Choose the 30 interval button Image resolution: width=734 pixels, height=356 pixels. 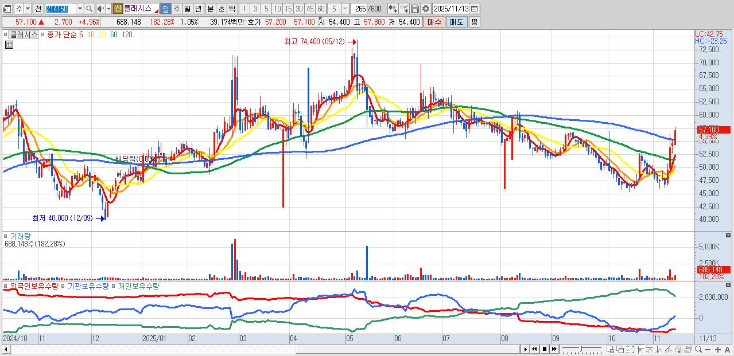(x=299, y=9)
